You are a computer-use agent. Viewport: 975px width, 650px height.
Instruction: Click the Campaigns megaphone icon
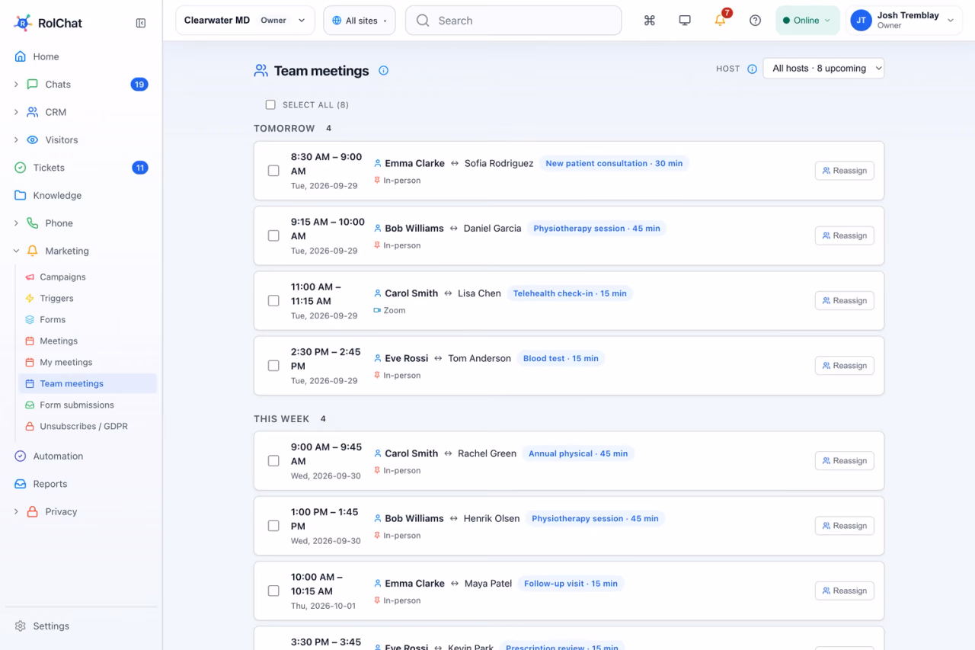[x=30, y=277]
